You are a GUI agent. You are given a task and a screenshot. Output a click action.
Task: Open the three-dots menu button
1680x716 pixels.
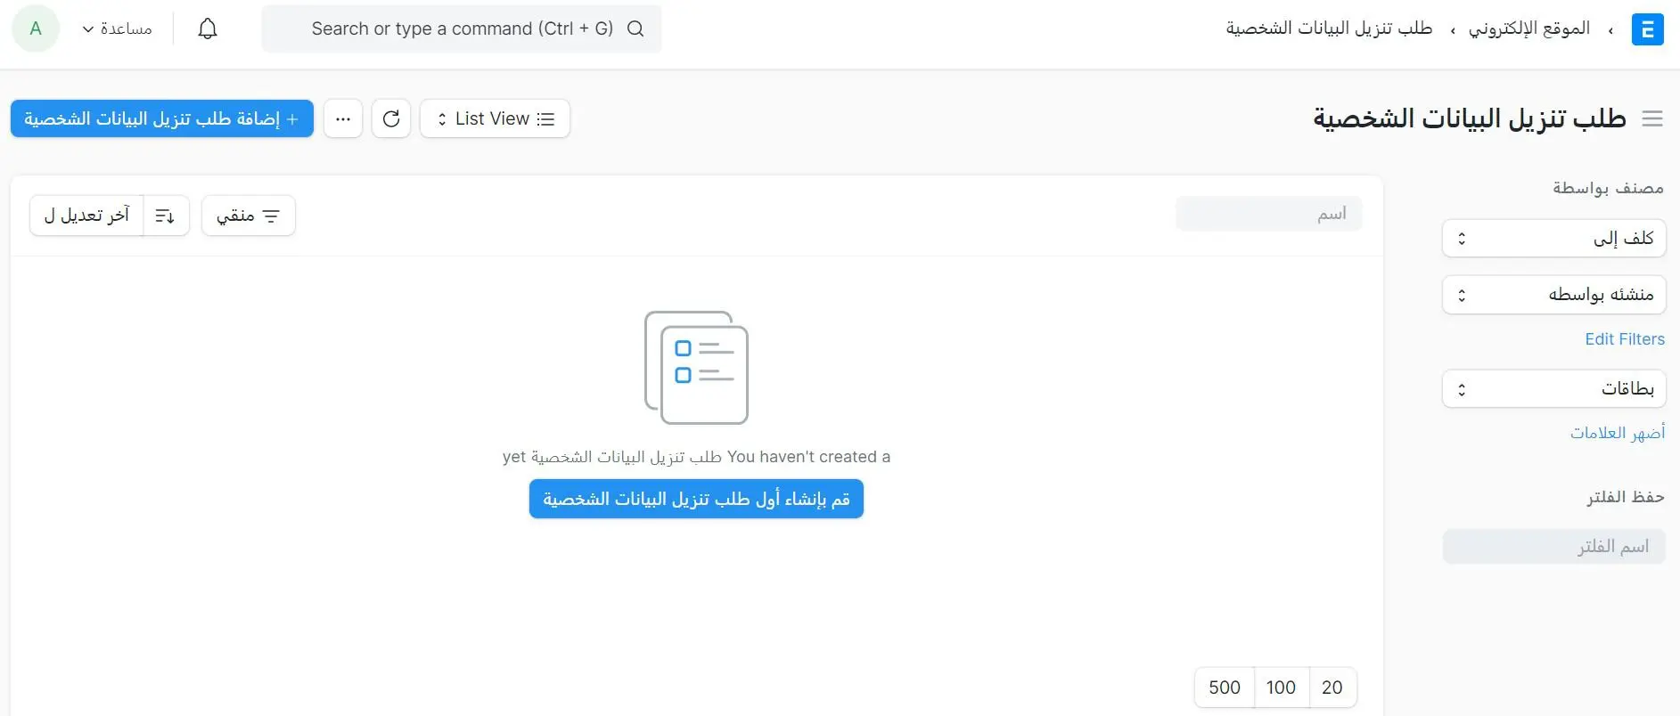pyautogui.click(x=343, y=118)
